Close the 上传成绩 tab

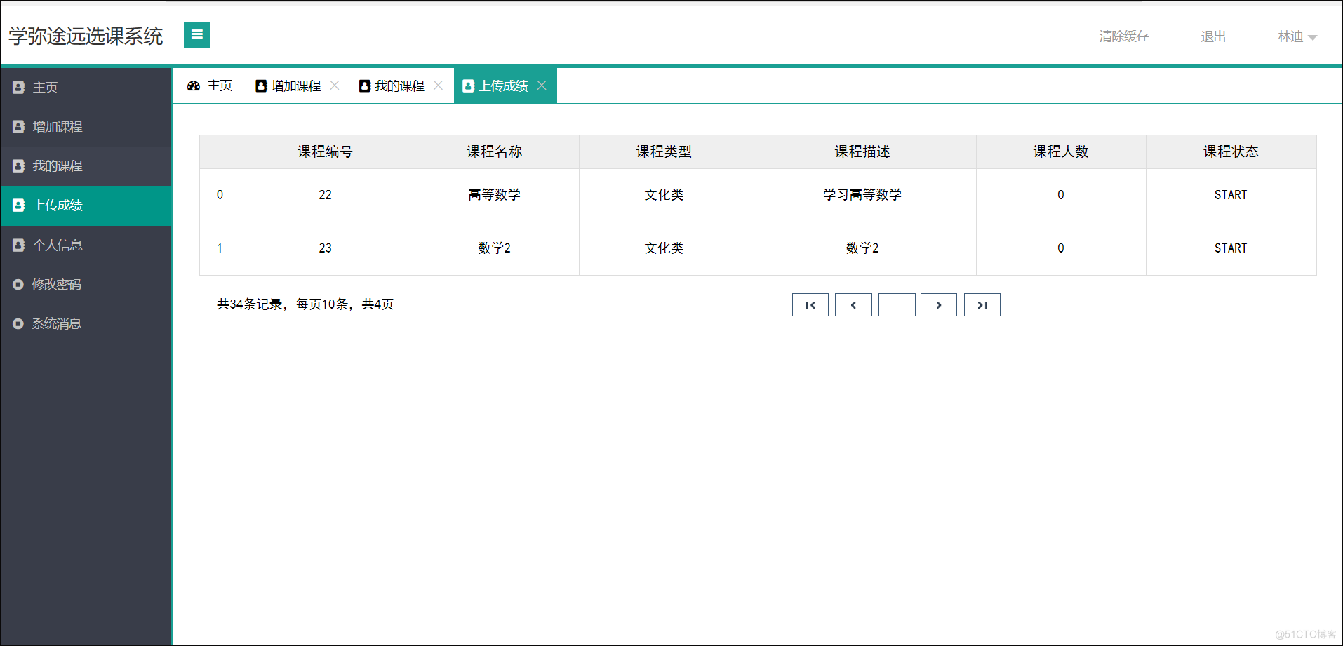click(x=542, y=85)
